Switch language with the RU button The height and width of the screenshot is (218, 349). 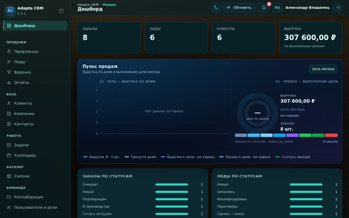point(278,8)
